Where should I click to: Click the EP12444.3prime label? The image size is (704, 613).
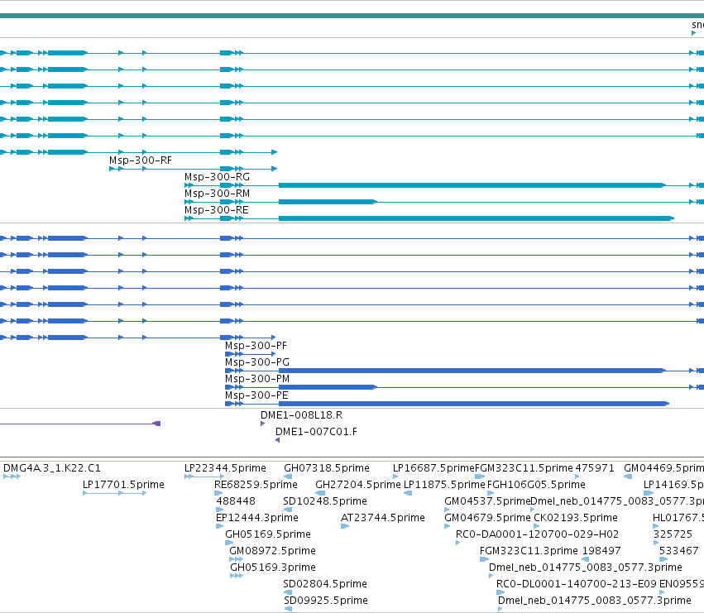(x=257, y=518)
